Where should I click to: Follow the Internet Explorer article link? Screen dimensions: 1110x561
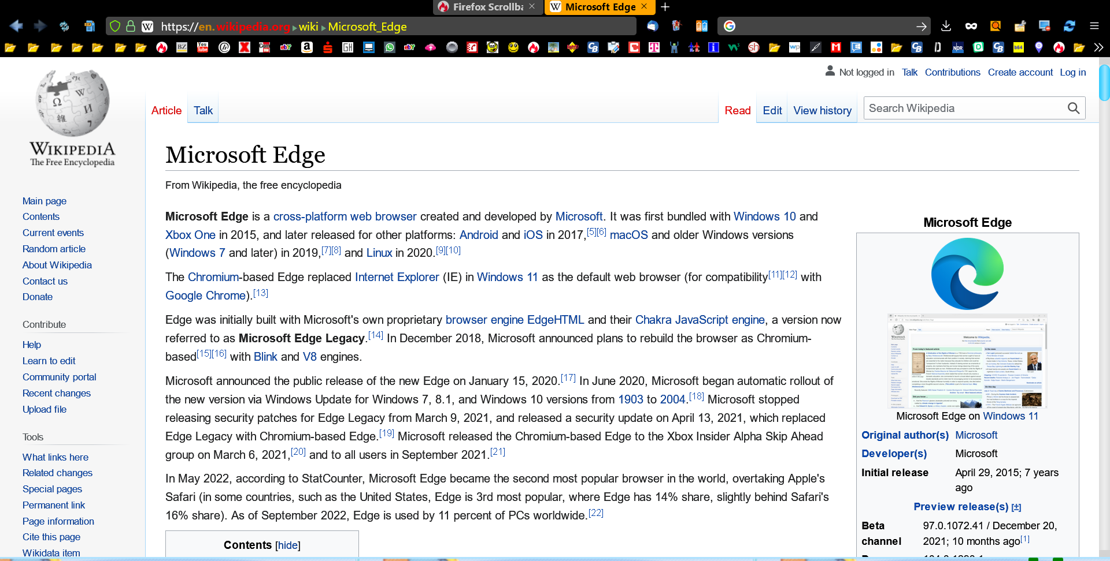[x=397, y=277]
